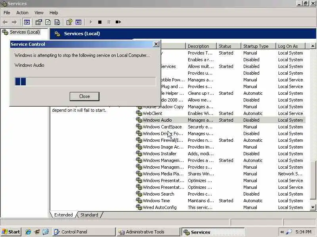Click Close button in Service Control dialog
Screen dimensions: 317x237
[84, 96]
